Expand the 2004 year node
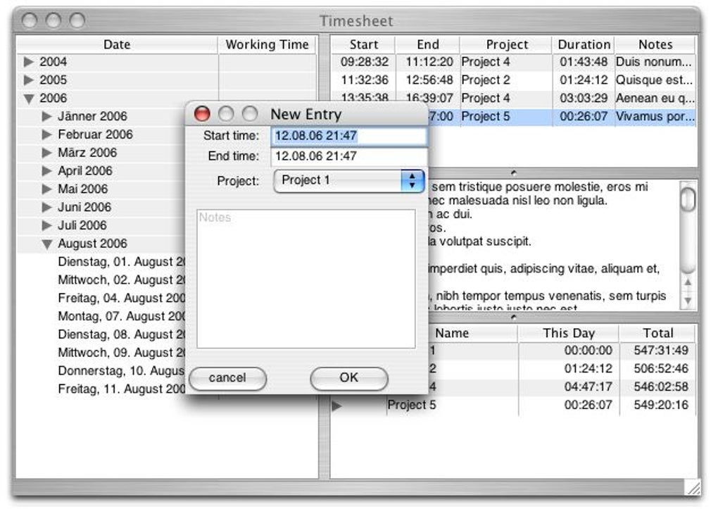718x509 pixels. pos(28,62)
